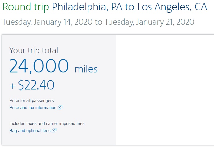214x148 pixels.
Task: Click the 24,000 miles figure
Action: [x=39, y=66]
